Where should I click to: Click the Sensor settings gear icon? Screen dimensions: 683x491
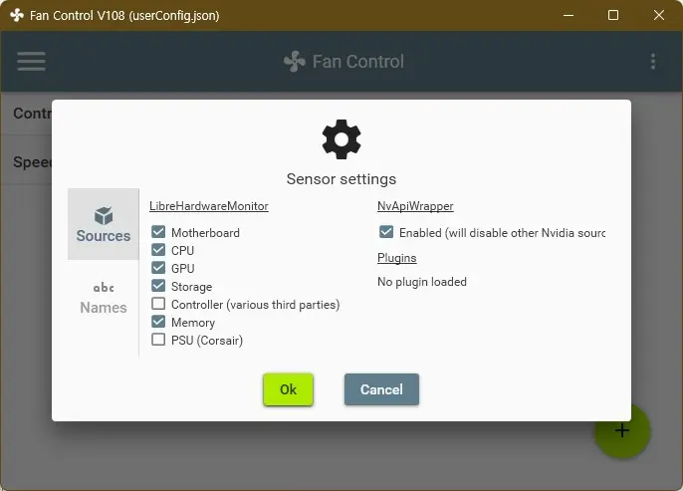click(x=341, y=139)
